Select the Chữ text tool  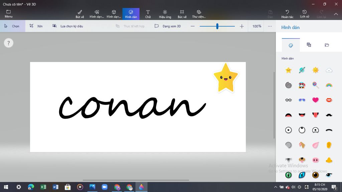148,14
